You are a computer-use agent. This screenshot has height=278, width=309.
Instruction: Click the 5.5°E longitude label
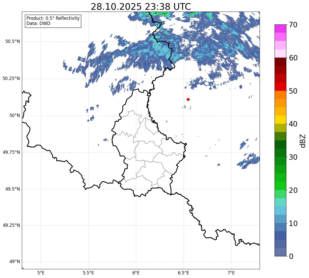tap(88, 273)
